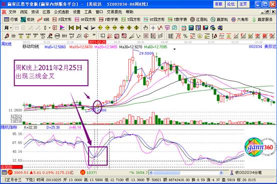Click the circled horizontal line tool icon

point(57,36)
